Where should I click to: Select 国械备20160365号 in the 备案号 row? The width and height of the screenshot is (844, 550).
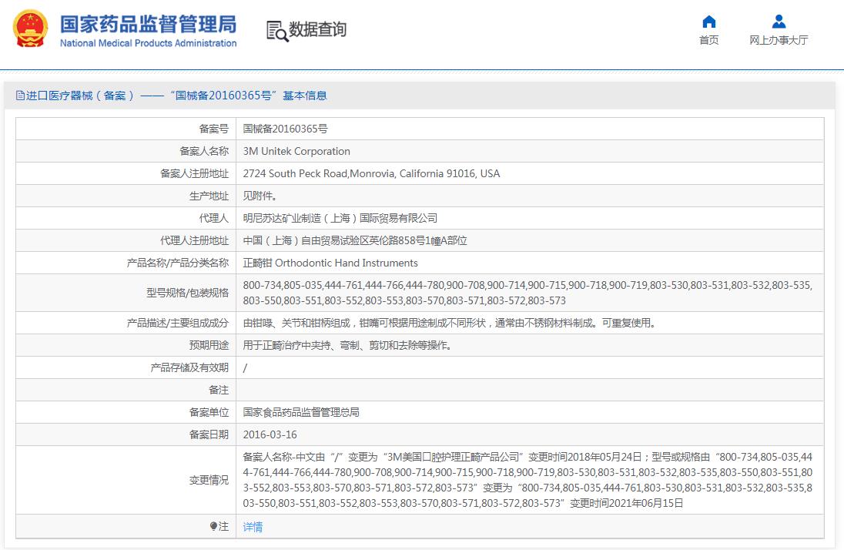[285, 129]
